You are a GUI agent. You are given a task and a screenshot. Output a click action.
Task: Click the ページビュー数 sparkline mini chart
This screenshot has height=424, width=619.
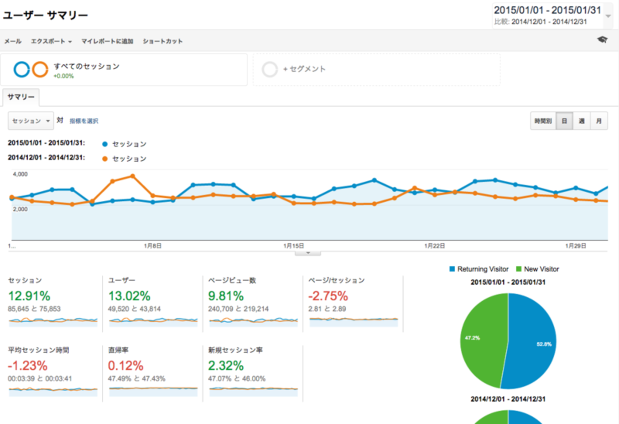(253, 322)
